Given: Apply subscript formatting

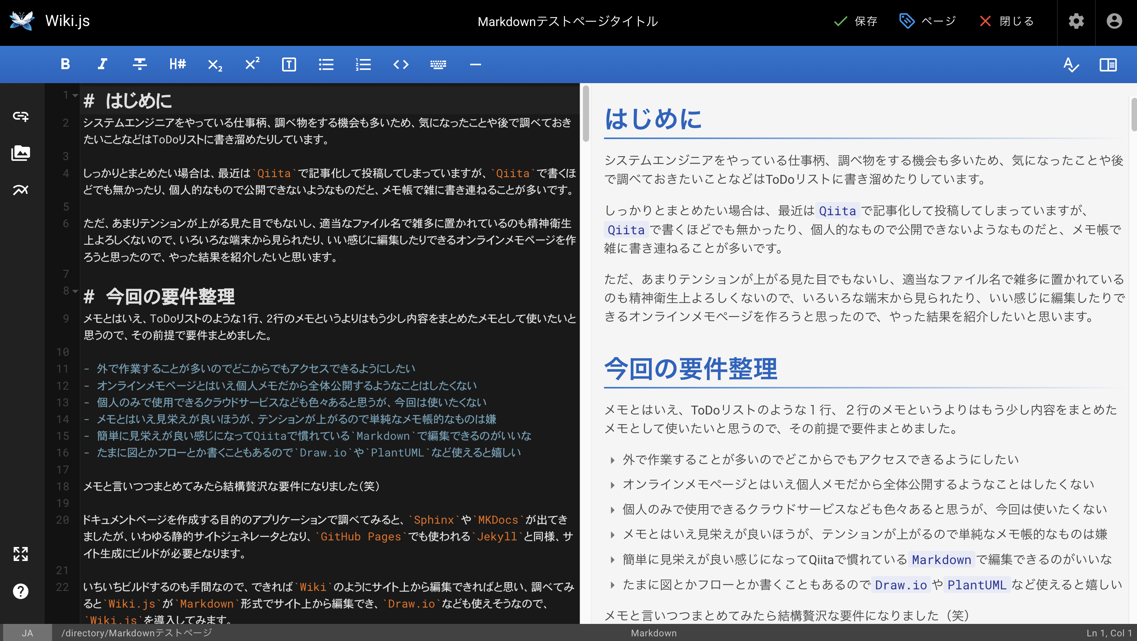Looking at the screenshot, I should [x=214, y=64].
